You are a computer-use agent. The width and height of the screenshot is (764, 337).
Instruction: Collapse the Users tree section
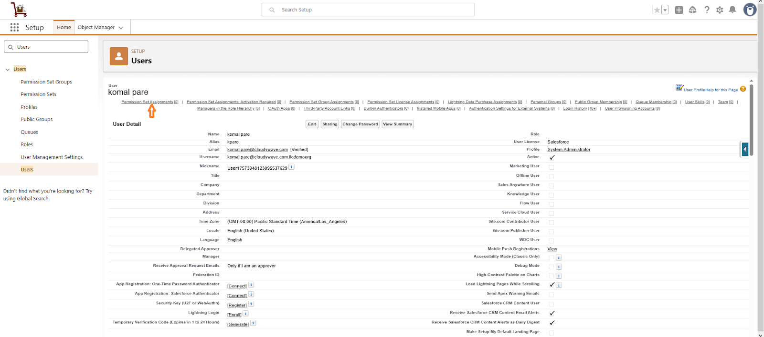point(8,70)
